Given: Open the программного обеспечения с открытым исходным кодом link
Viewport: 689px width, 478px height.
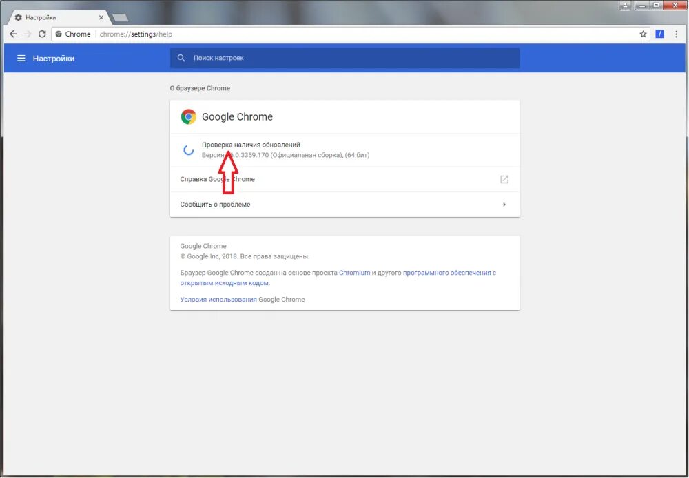Looking at the screenshot, I should (338, 278).
